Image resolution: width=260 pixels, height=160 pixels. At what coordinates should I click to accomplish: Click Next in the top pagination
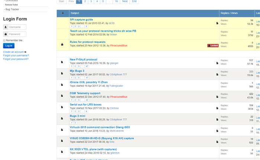click(125, 1)
